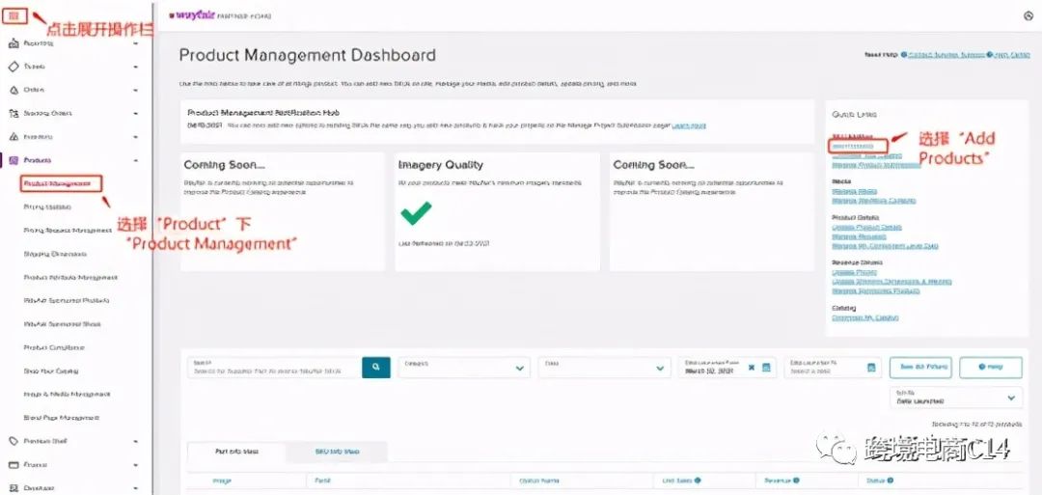1042x495 pixels.
Task: Click the Inventory icon in sidebar
Action: [x=14, y=137]
